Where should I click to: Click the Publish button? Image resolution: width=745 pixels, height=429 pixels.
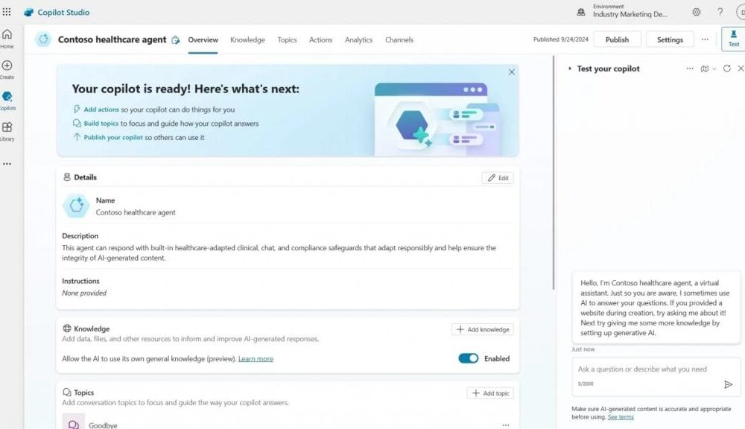click(617, 39)
